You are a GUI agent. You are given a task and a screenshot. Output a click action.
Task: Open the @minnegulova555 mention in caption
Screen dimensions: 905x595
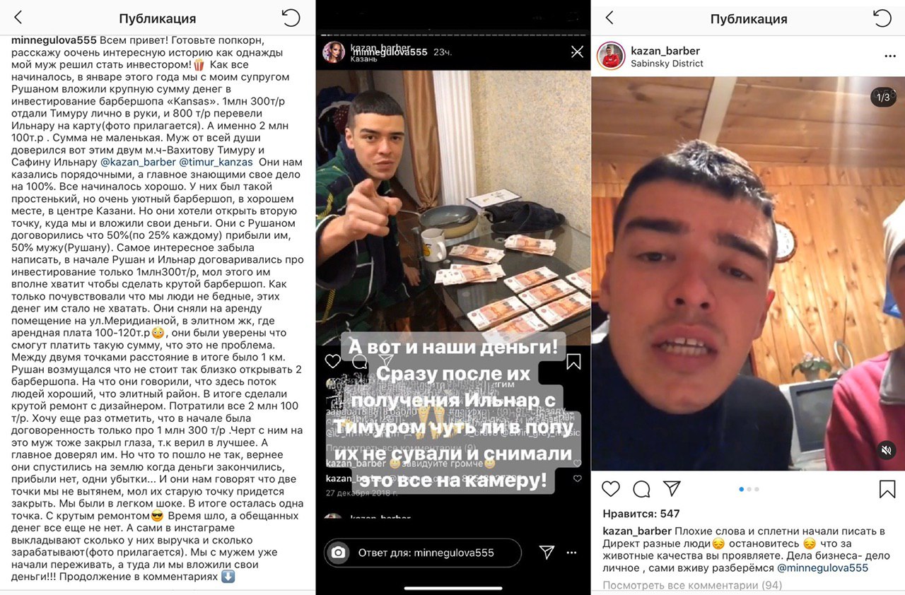pos(822,567)
